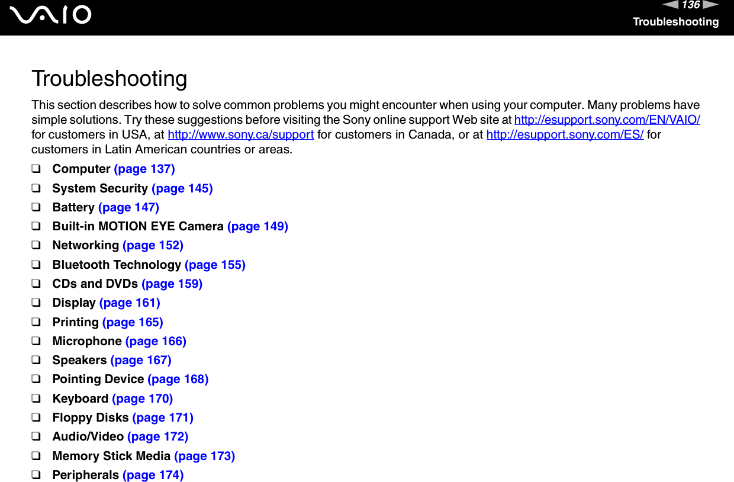Open the Canada support link www.sony.ca/support

241,134
